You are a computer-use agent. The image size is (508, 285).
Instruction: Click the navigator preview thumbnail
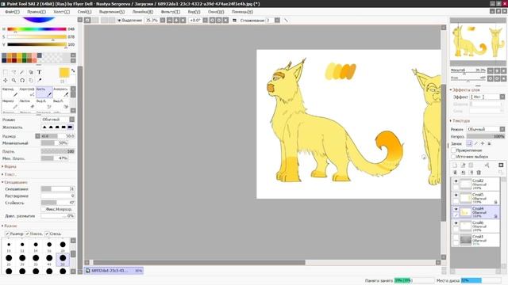coord(478,42)
